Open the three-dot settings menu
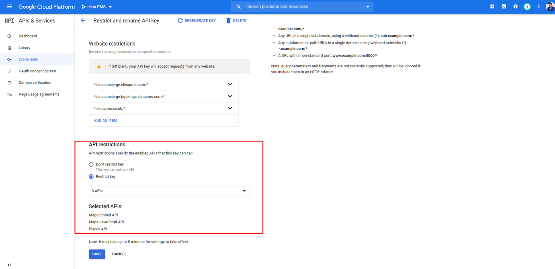The image size is (555, 269). [x=539, y=7]
